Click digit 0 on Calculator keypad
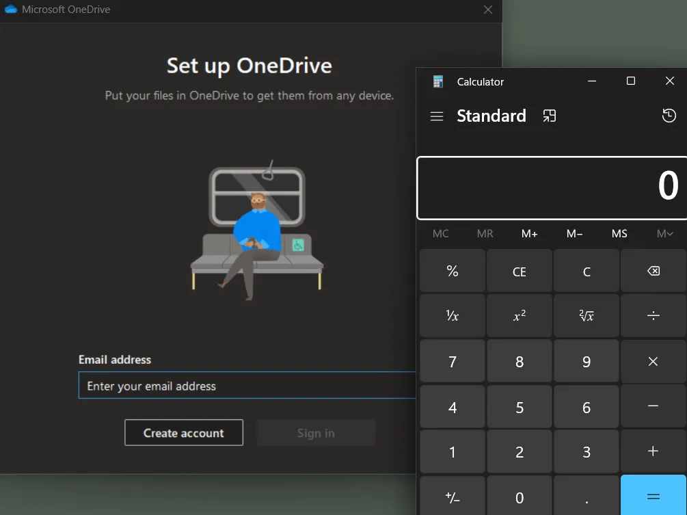The width and height of the screenshot is (687, 515). coord(520,497)
